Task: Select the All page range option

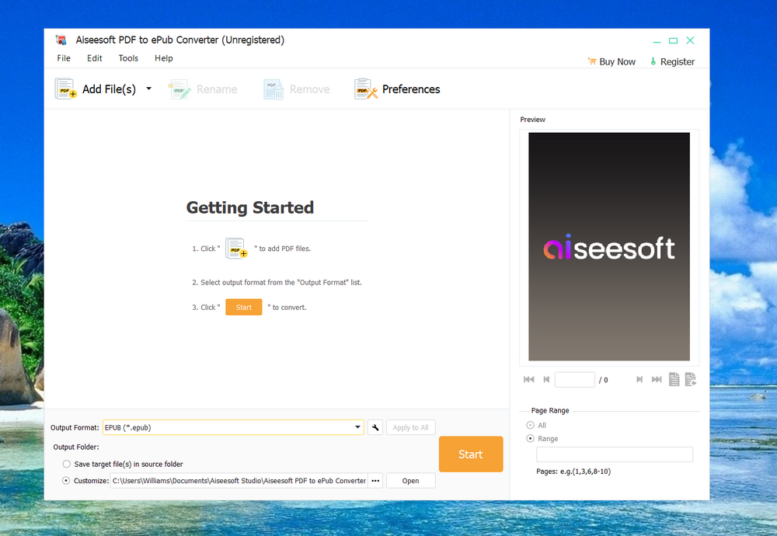Action: pyautogui.click(x=530, y=425)
